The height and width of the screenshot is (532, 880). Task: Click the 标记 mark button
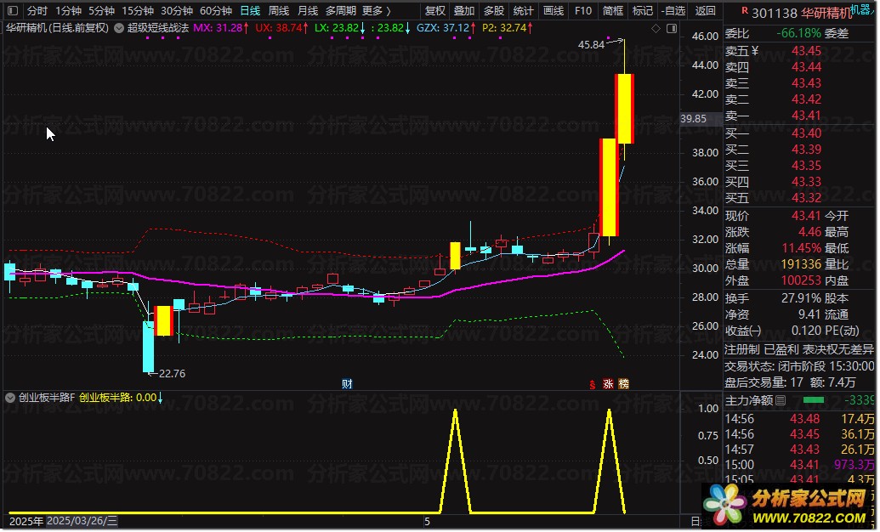pos(643,11)
